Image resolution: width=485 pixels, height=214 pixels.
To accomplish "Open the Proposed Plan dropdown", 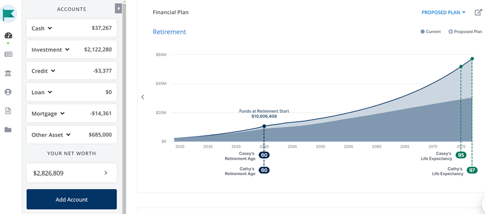I will 444,12.
